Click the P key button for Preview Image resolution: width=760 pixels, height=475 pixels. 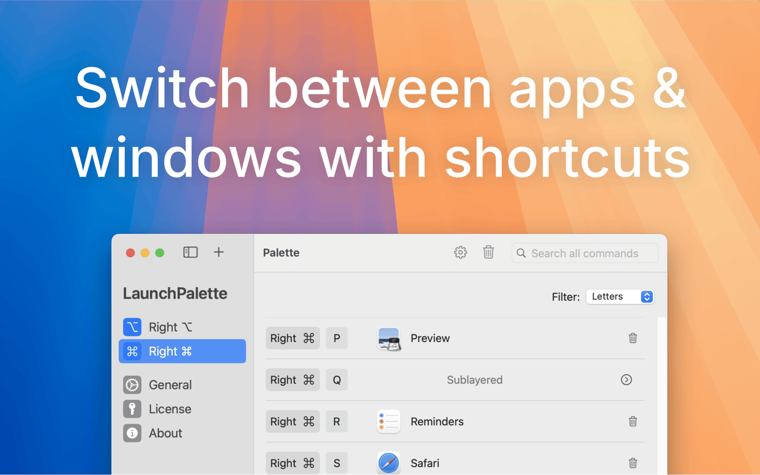click(x=336, y=339)
